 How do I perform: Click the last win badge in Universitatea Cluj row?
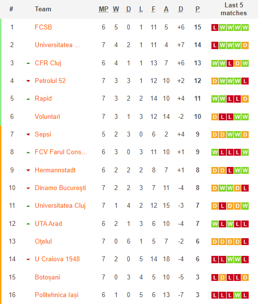[245, 206]
